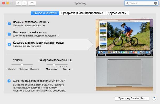Toggle Касание для имитации нажатия мыши checkbox

coord(9,44)
